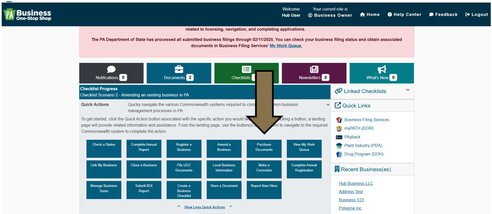The height and width of the screenshot is (214, 492).
Task: Click View Less Quick Actions link
Action: pos(204,207)
